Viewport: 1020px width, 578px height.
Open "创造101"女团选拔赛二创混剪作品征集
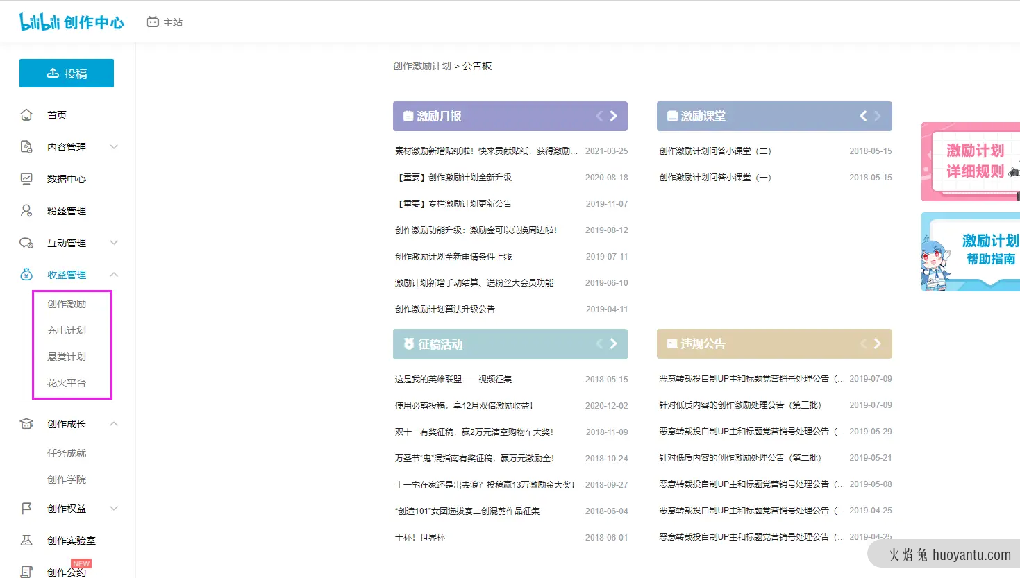point(467,511)
